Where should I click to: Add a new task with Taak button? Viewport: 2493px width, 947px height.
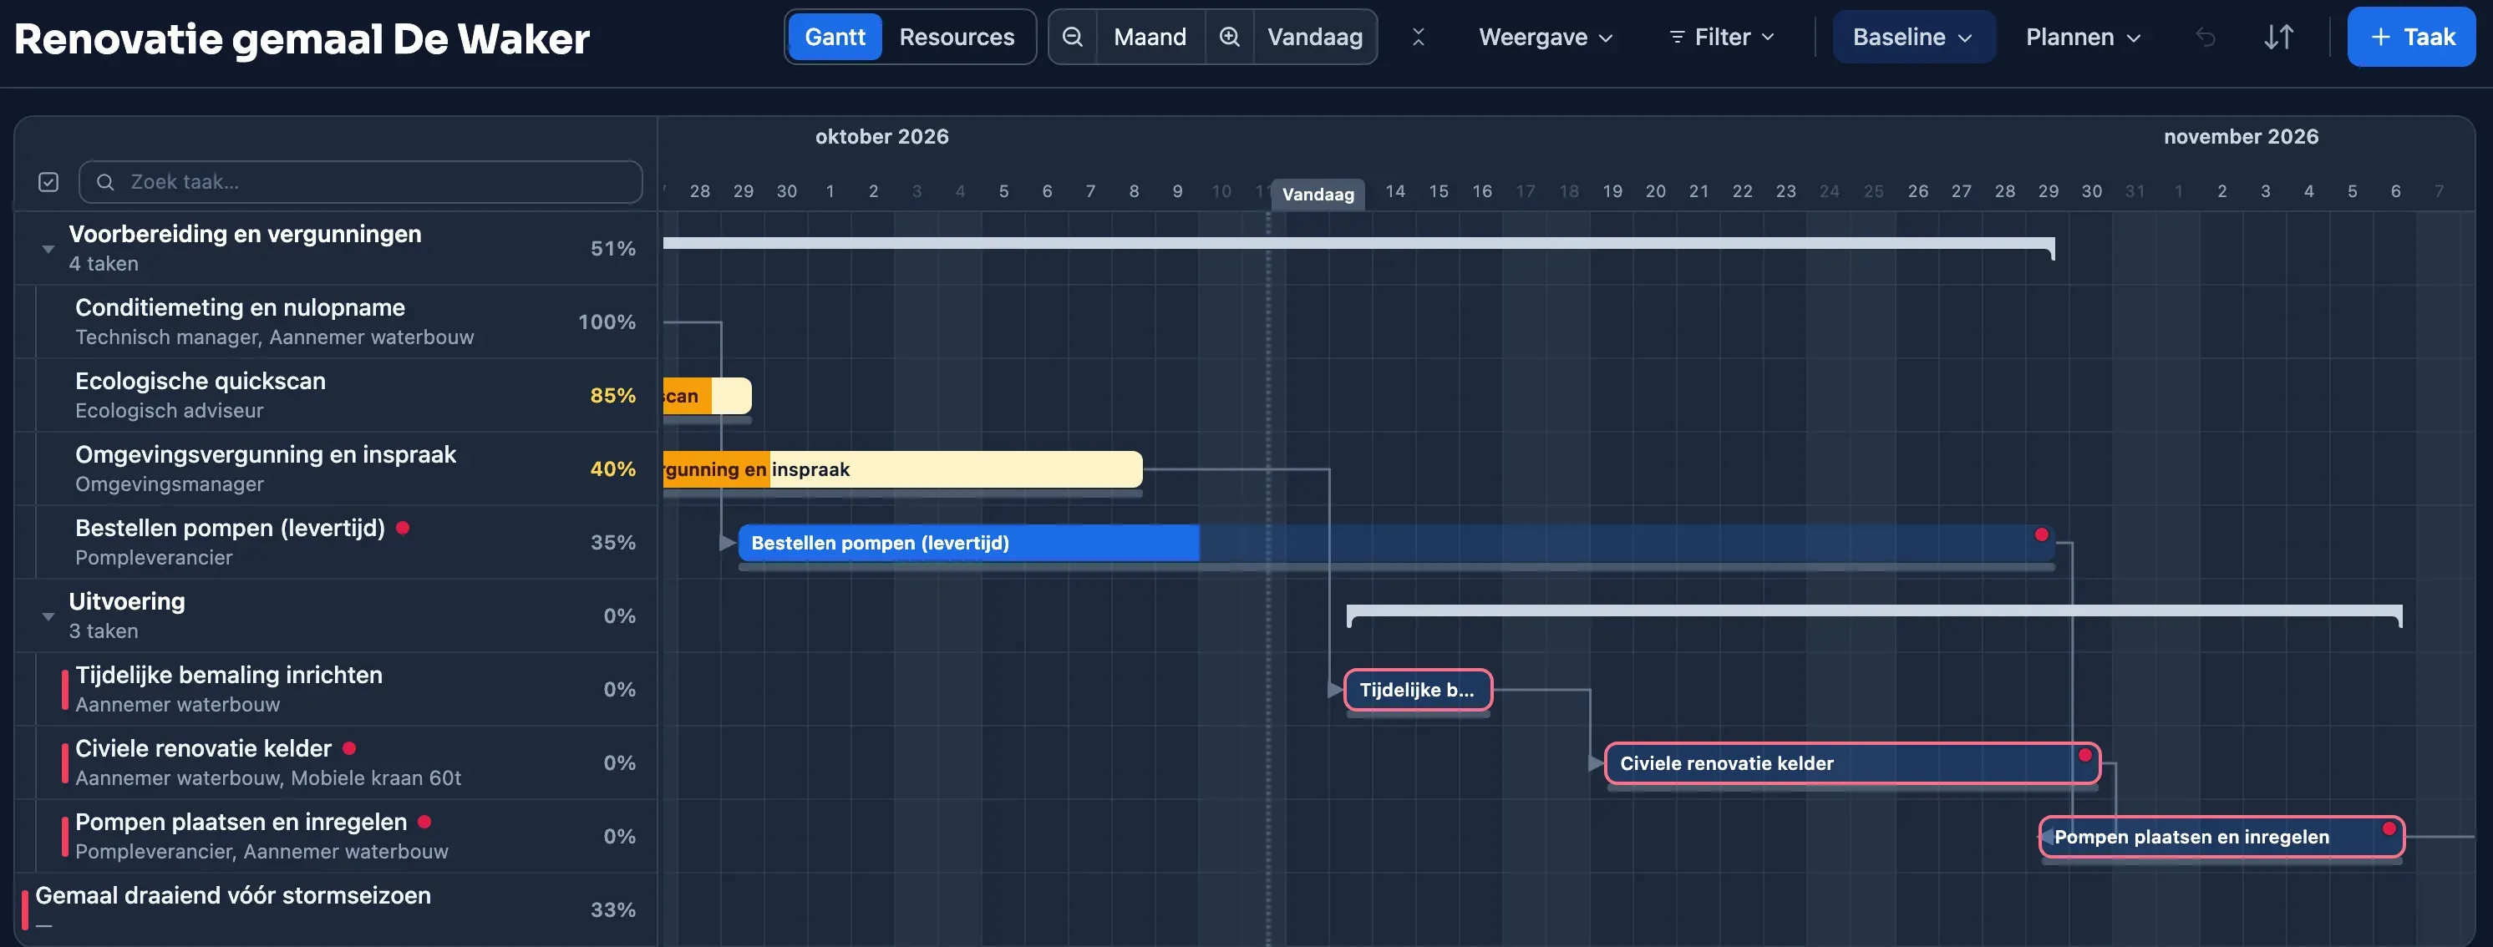coord(2411,37)
